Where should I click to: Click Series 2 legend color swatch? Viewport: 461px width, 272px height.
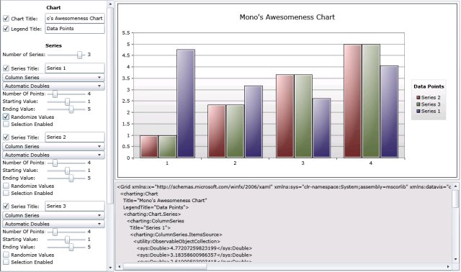418,98
